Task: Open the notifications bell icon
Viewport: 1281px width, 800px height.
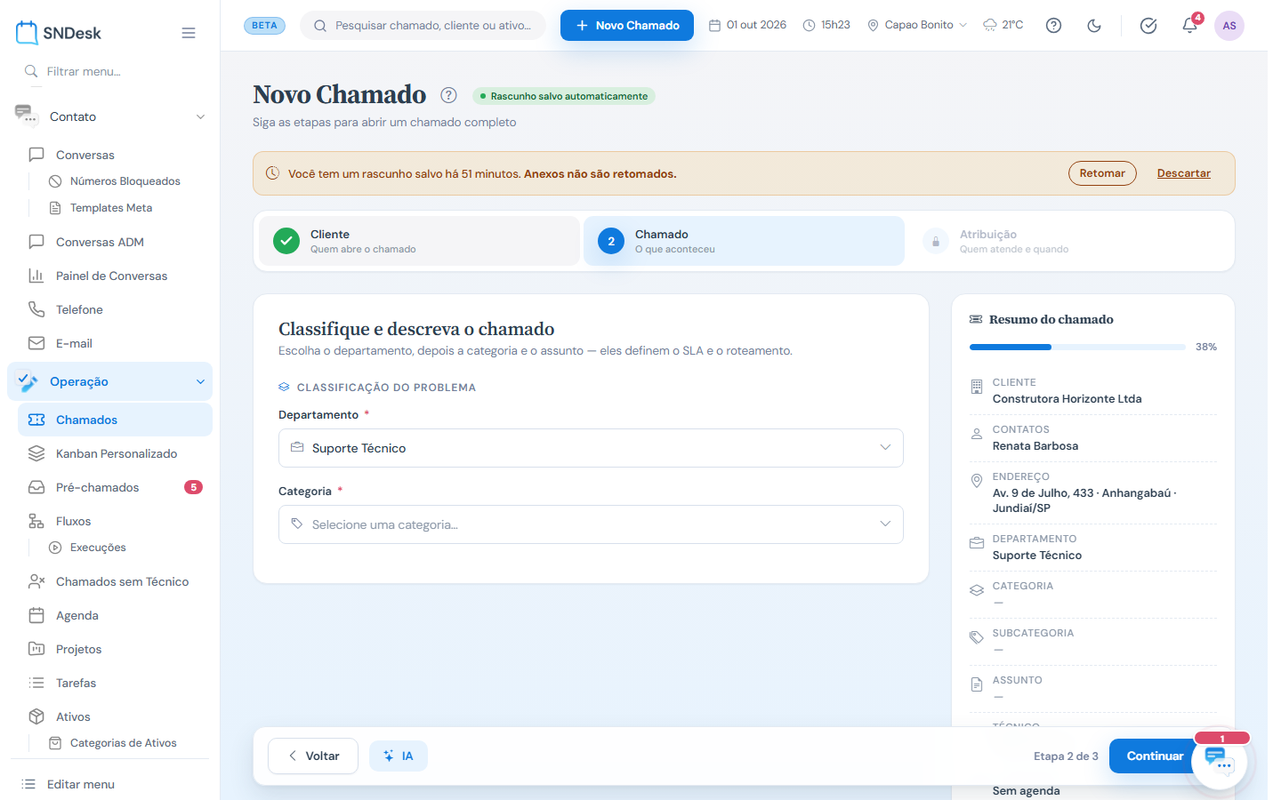Action: tap(1189, 26)
